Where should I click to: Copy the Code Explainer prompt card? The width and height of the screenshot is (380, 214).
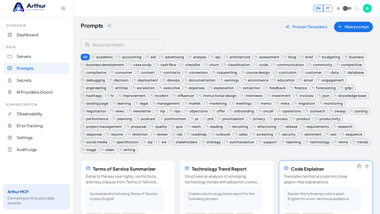tap(359, 166)
